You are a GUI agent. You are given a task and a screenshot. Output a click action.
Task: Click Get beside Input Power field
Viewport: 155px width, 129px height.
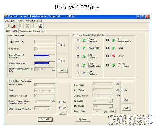point(112,111)
